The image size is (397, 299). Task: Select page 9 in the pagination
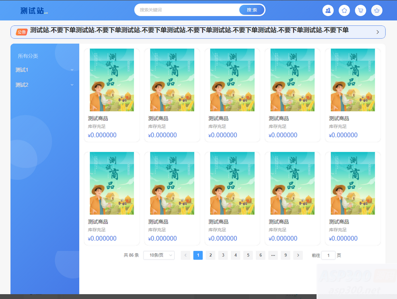pyautogui.click(x=285, y=255)
